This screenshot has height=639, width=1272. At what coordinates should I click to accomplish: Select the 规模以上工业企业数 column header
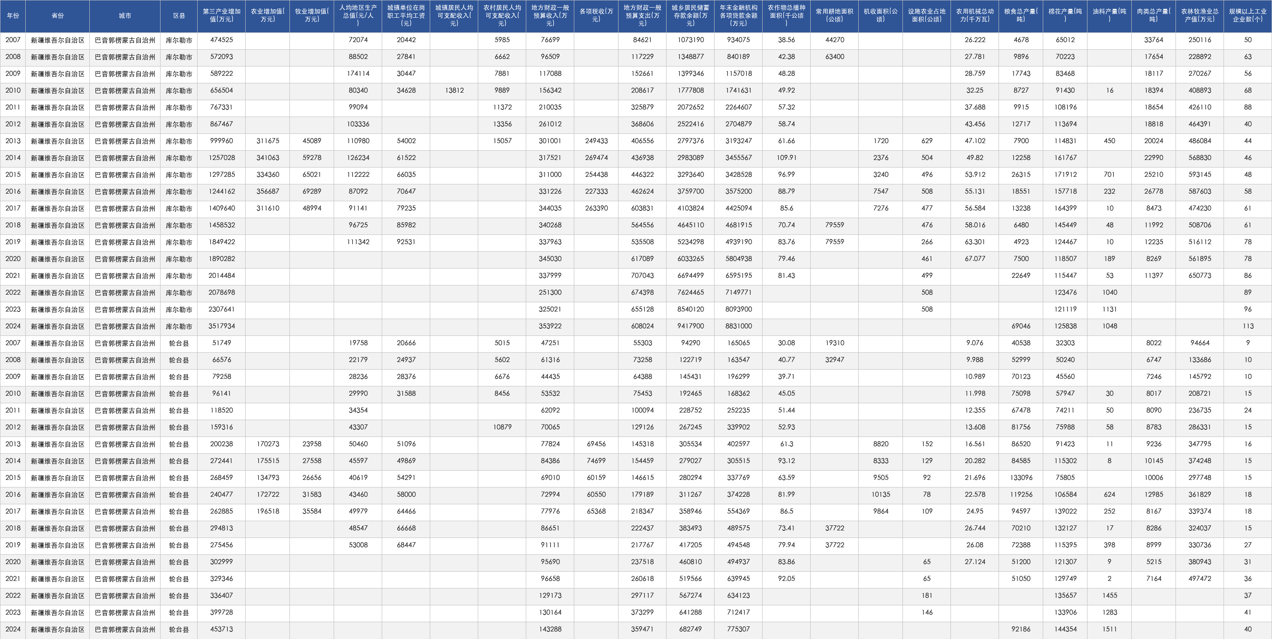point(1248,16)
